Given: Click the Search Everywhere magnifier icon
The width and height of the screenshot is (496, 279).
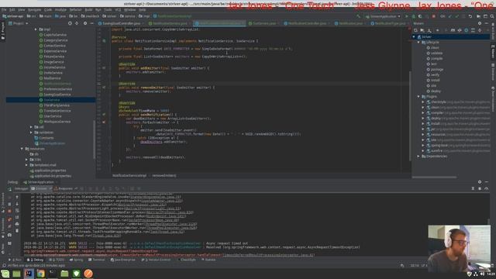Looking at the screenshot, I should (492, 16).
